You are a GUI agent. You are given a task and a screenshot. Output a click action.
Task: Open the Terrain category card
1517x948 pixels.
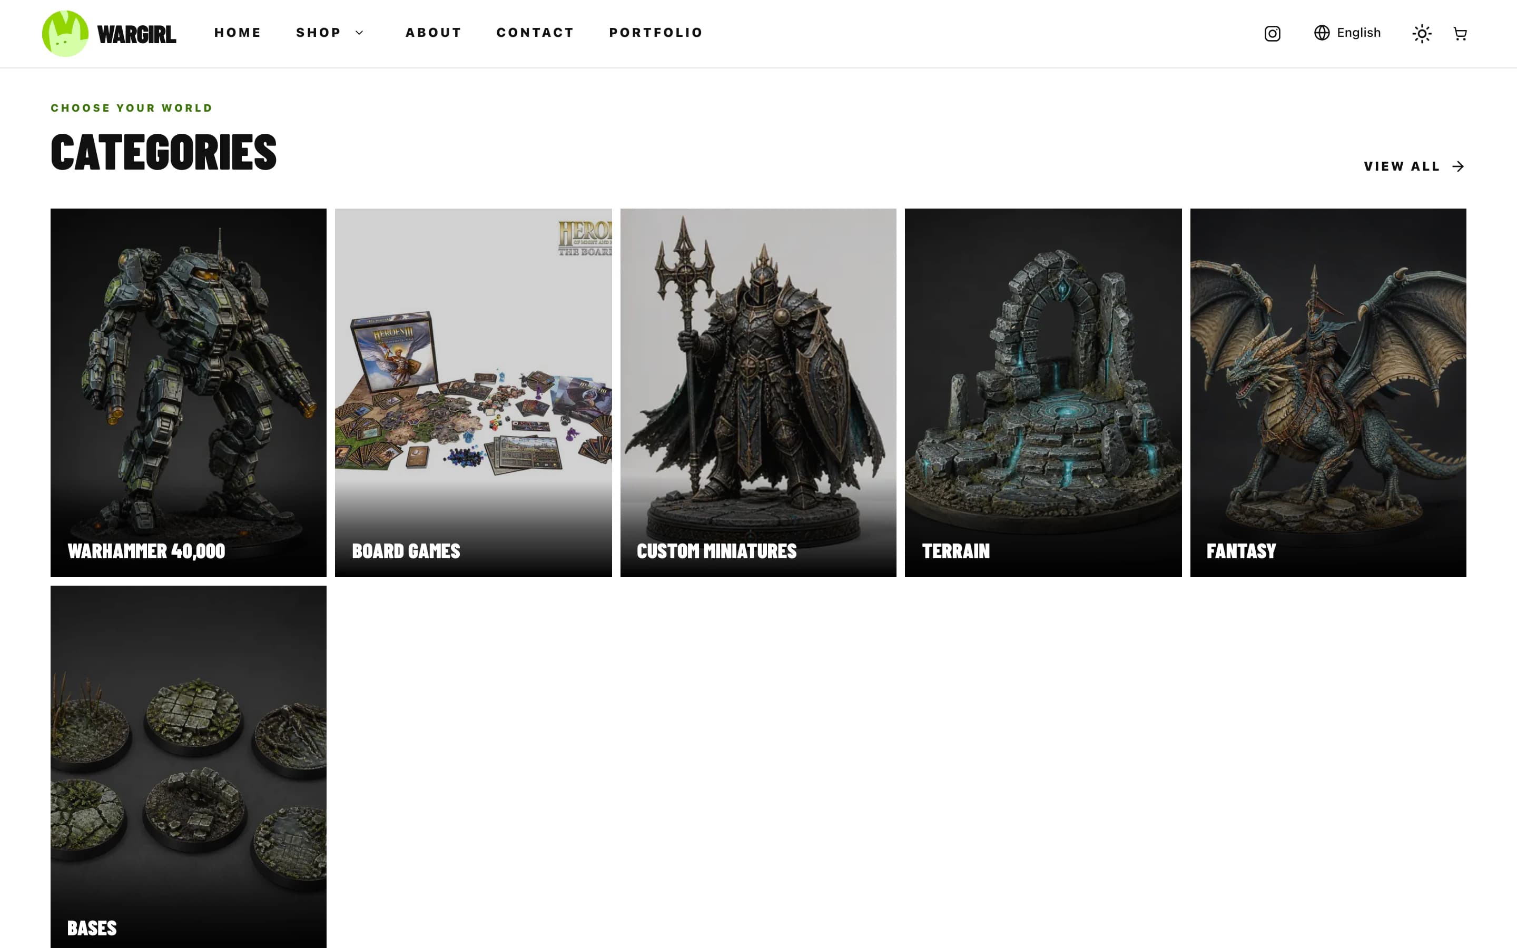pos(1043,392)
